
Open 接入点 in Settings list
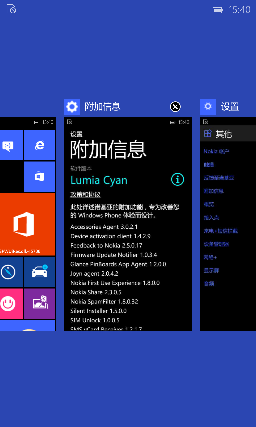[211, 218]
